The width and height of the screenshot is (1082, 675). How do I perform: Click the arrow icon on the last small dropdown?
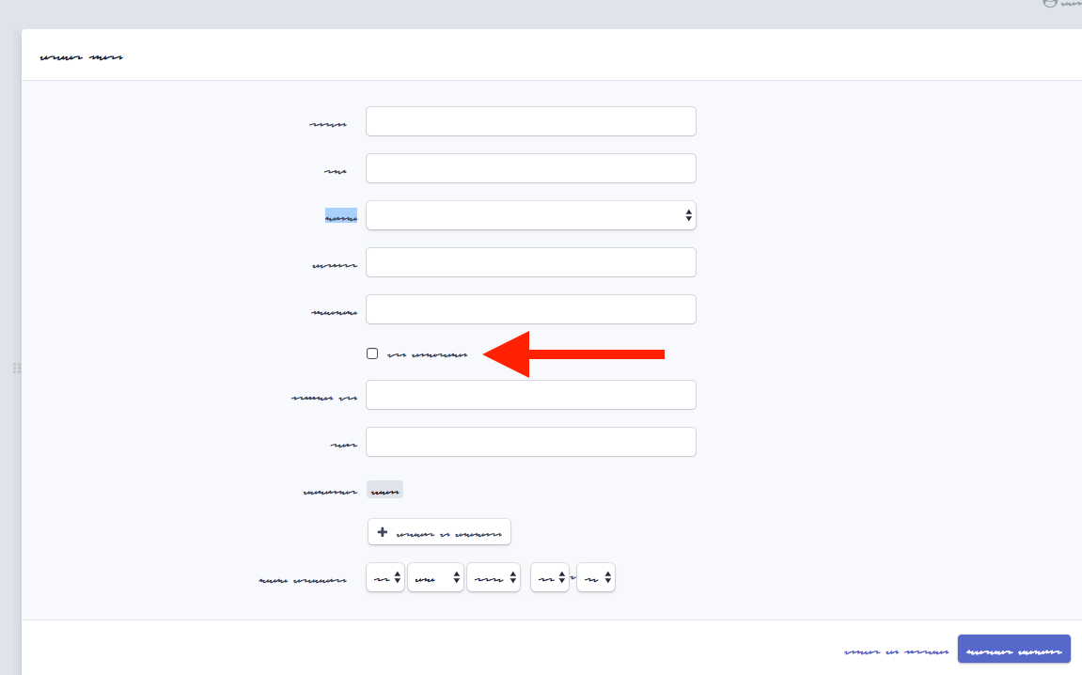coord(606,577)
